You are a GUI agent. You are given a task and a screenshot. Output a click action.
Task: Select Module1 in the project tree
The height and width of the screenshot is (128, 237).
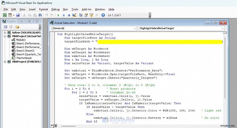(21, 40)
